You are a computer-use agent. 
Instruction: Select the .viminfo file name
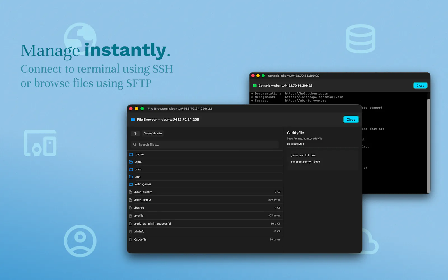(x=139, y=232)
